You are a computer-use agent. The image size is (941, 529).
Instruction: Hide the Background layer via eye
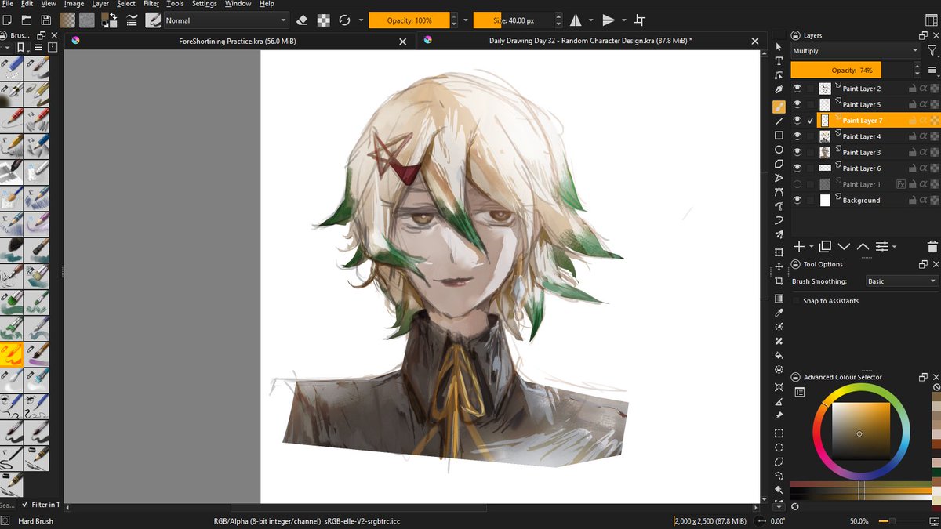point(797,200)
